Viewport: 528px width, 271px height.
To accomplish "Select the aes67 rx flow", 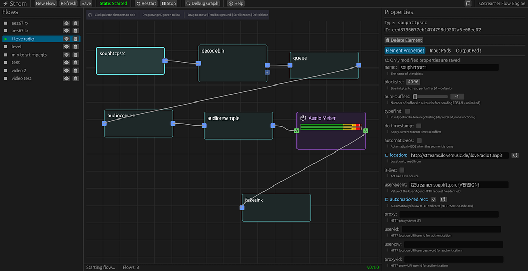I will (20, 23).
